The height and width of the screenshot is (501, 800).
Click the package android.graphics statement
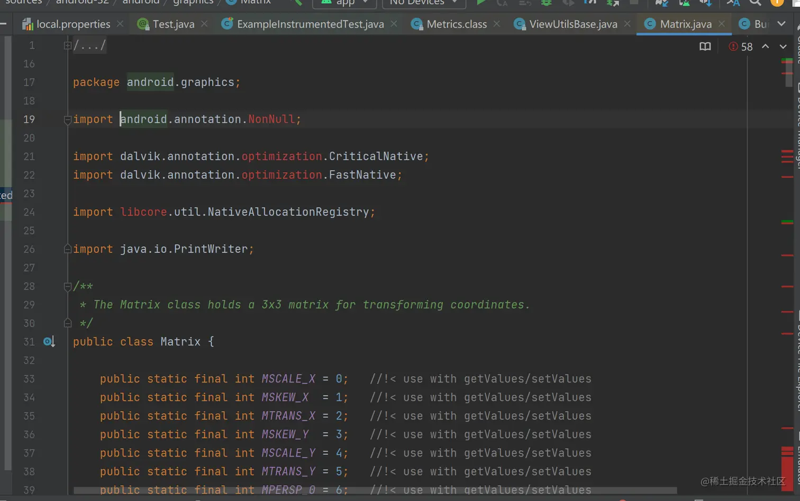click(x=157, y=82)
